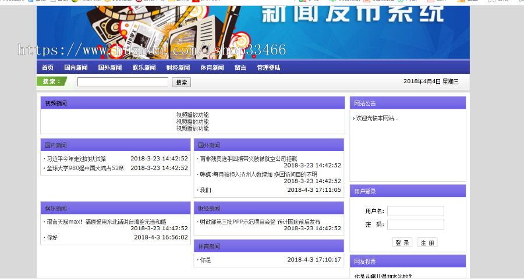Click the 国内新闻 section header
The image size is (524, 279).
pyautogui.click(x=115, y=145)
